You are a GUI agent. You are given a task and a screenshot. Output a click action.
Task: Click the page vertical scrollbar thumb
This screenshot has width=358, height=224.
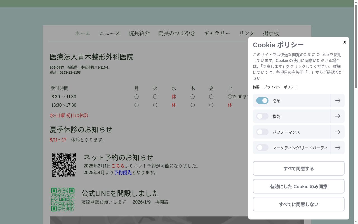[356, 46]
